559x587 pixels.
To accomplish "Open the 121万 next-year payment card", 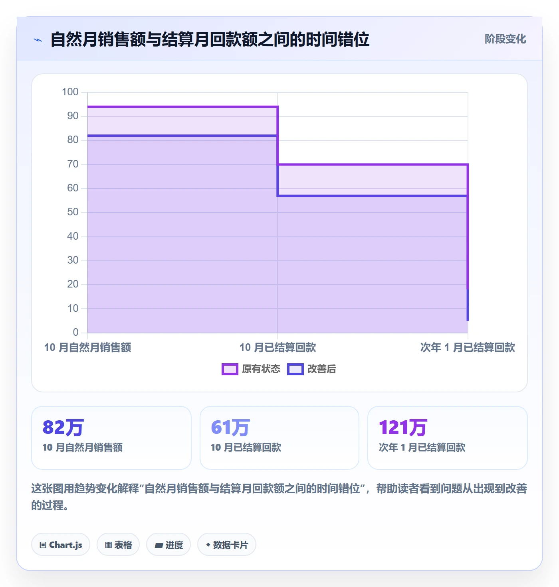I will coord(448,438).
